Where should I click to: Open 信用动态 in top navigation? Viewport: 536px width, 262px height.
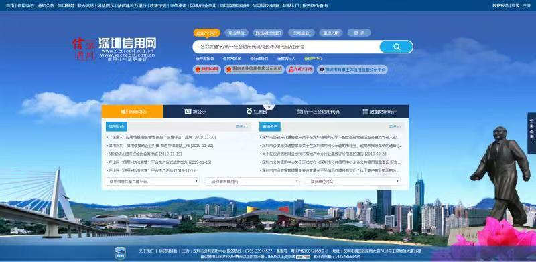(x=26, y=6)
